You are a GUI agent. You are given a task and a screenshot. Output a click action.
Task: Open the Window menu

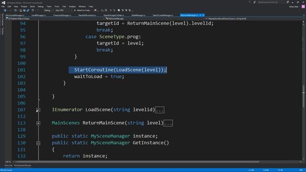click(x=82, y=6)
